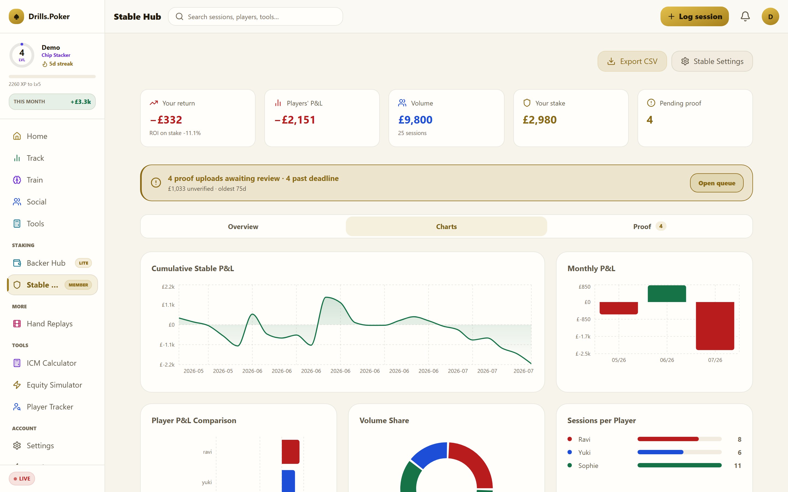Click the Players' P&L value −£2,151
788x492 pixels.
point(295,120)
